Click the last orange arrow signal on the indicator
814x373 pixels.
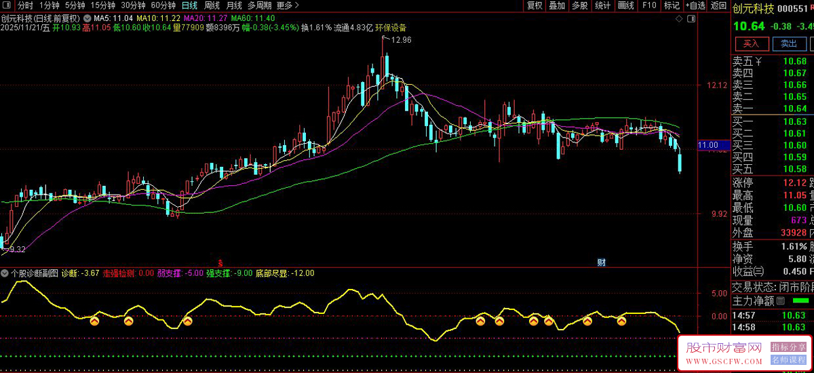coord(621,320)
